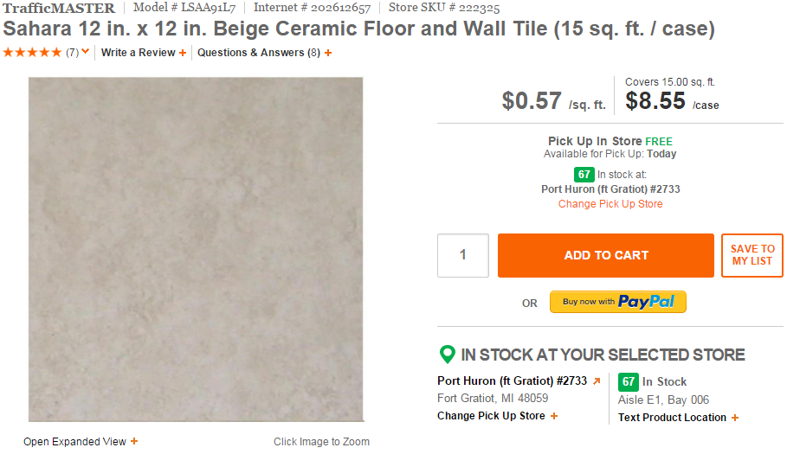Click the red Change Pick Up Store link

pyautogui.click(x=610, y=204)
